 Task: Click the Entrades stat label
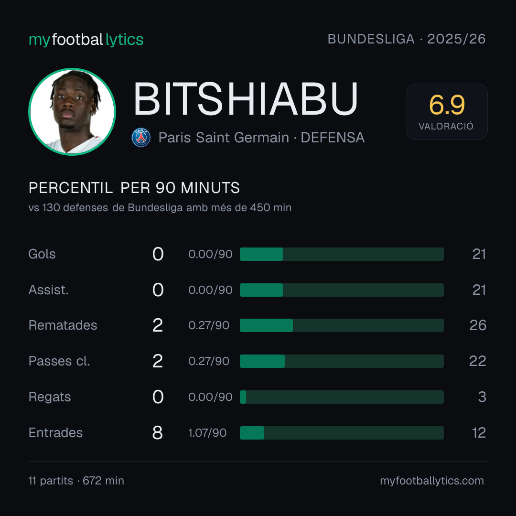55,433
